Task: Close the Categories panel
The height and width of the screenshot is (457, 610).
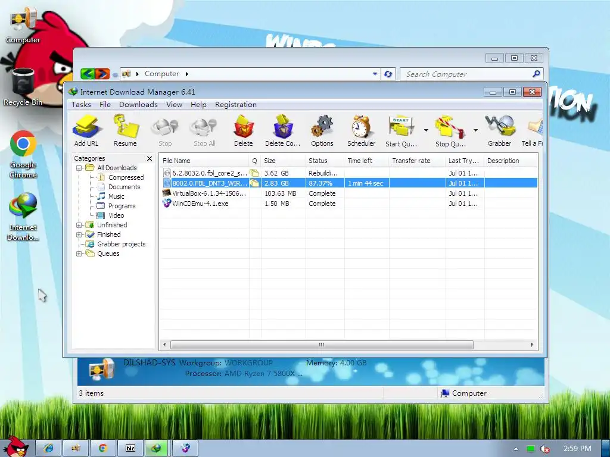Action: click(x=150, y=158)
